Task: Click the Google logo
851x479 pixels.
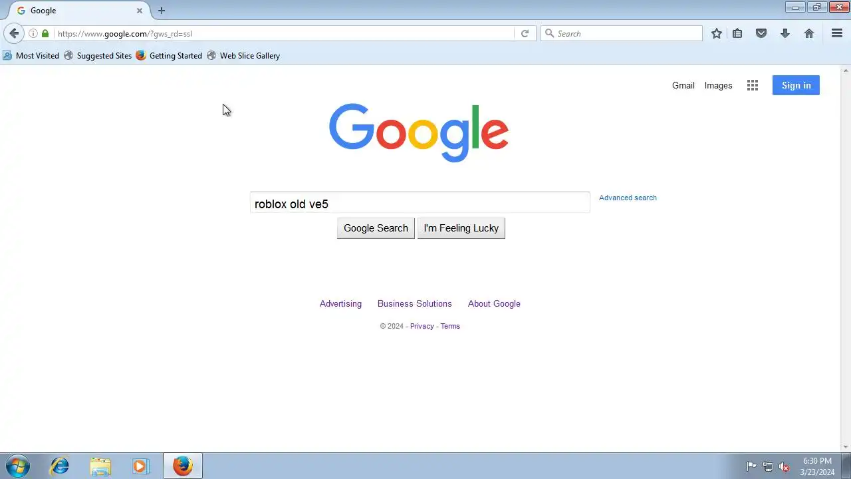Action: 419,132
